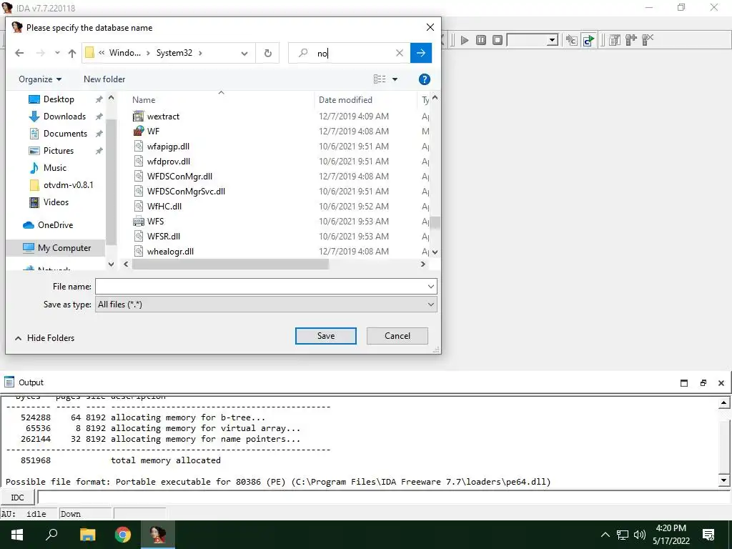732x549 pixels.
Task: Click the attach source-level icon with arrow and C
Action: pos(571,40)
